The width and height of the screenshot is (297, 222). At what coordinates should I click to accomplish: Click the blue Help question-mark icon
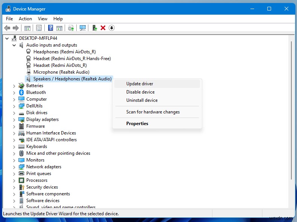pos(51,28)
